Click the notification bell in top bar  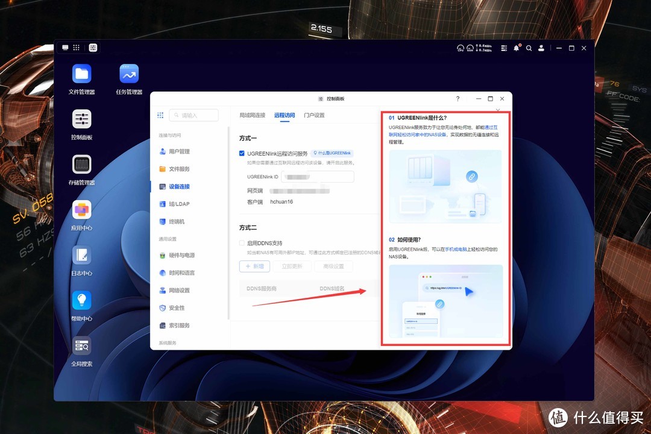pyautogui.click(x=517, y=48)
